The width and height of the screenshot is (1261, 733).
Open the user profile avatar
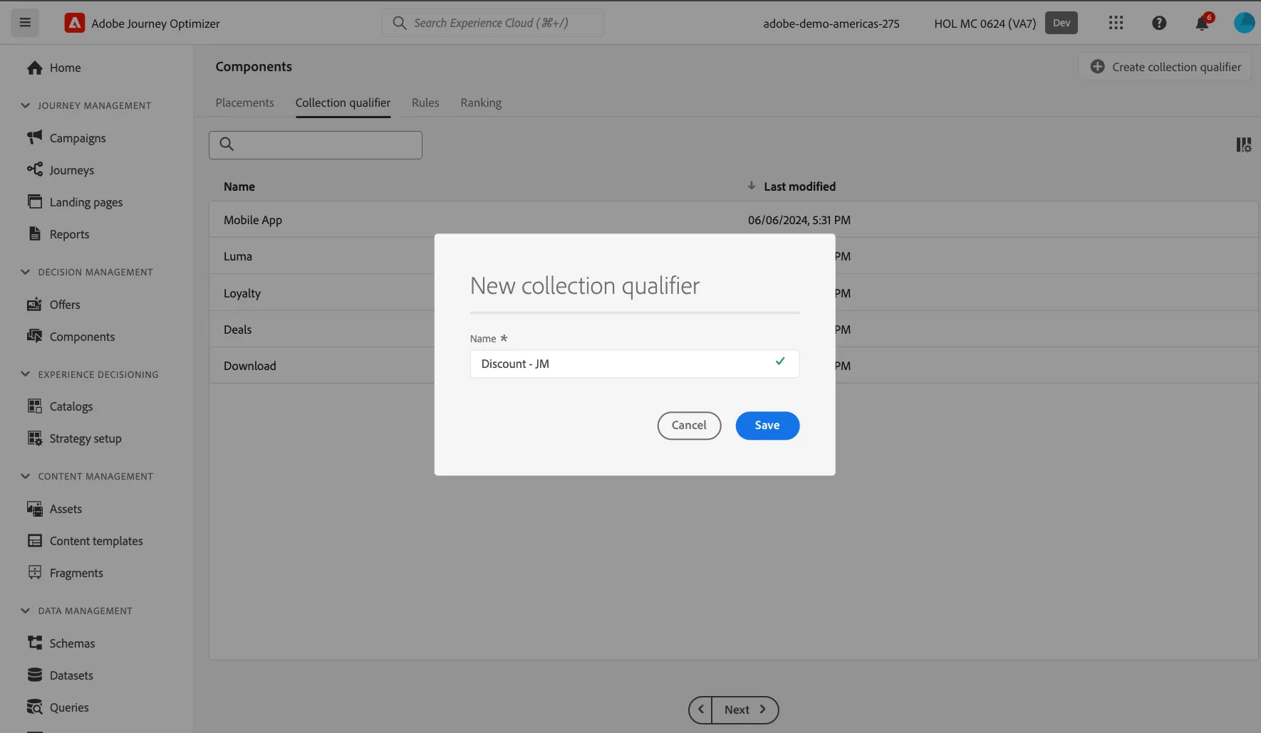tap(1244, 23)
